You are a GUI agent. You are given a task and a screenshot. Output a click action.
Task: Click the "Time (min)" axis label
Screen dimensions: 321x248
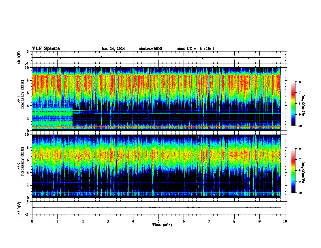(x=162, y=225)
